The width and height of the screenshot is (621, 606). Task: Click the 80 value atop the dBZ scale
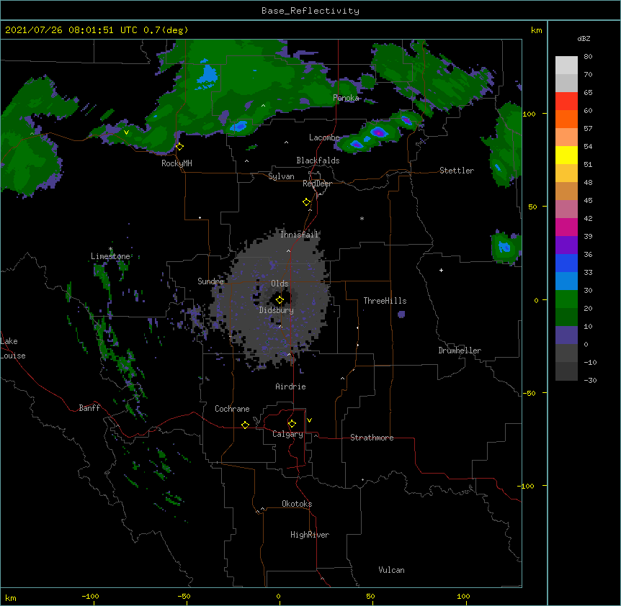point(588,57)
